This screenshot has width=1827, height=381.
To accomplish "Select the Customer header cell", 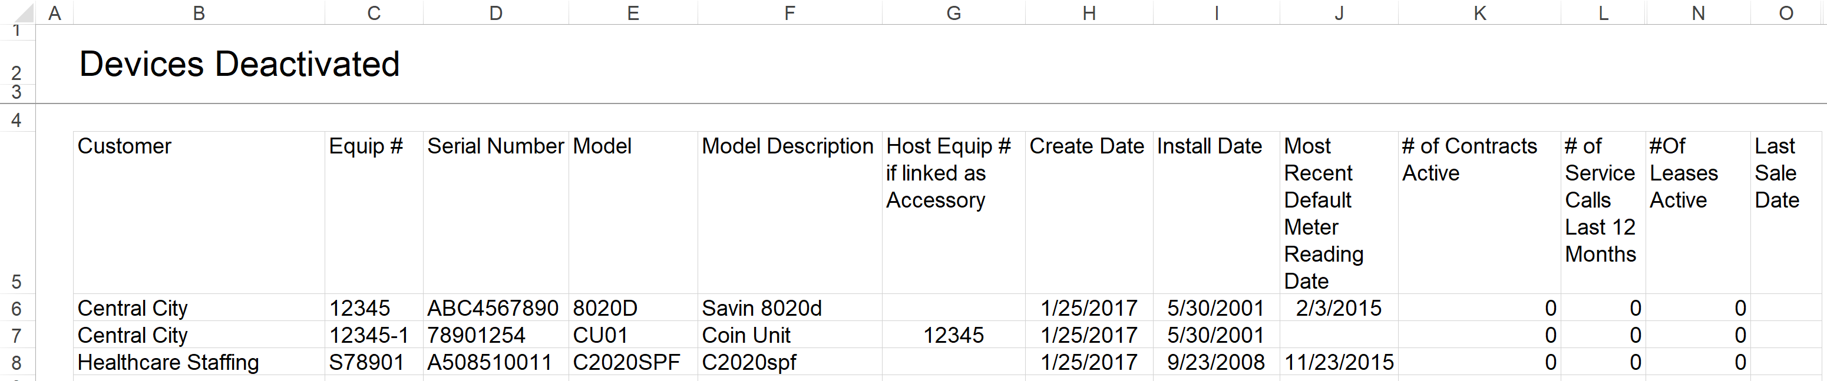I will coord(199,212).
